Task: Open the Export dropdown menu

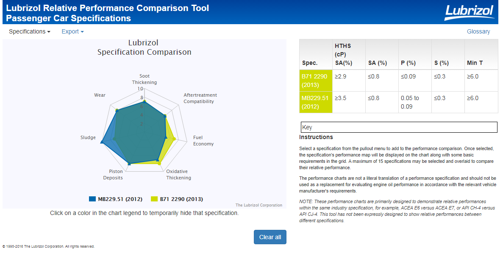Action: pyautogui.click(x=72, y=31)
